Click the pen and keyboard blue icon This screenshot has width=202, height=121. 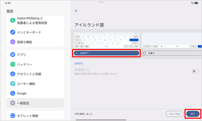[13, 32]
